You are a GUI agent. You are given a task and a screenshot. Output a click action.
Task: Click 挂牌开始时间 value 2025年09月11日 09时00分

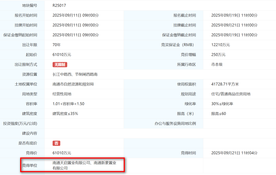tap(76, 25)
